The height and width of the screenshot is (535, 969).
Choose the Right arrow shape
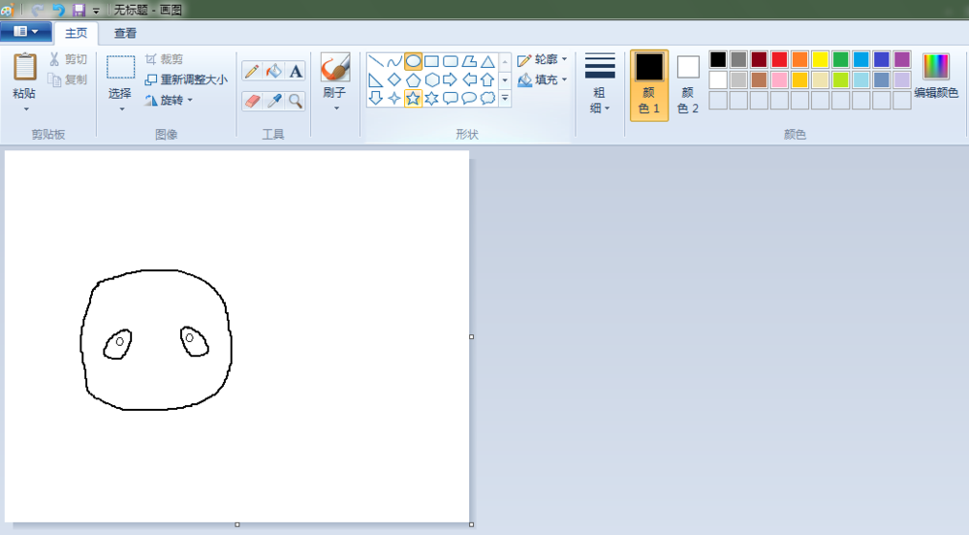[451, 79]
